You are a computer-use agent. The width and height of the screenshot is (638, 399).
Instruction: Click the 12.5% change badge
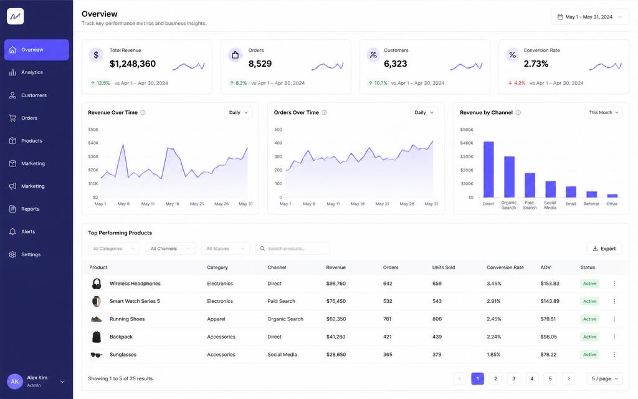[x=100, y=83]
